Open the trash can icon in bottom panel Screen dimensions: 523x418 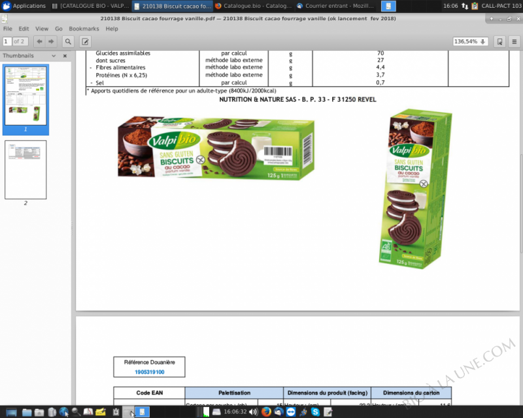52,412
